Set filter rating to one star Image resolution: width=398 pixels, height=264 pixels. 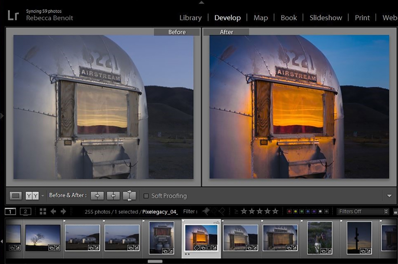[244, 211]
